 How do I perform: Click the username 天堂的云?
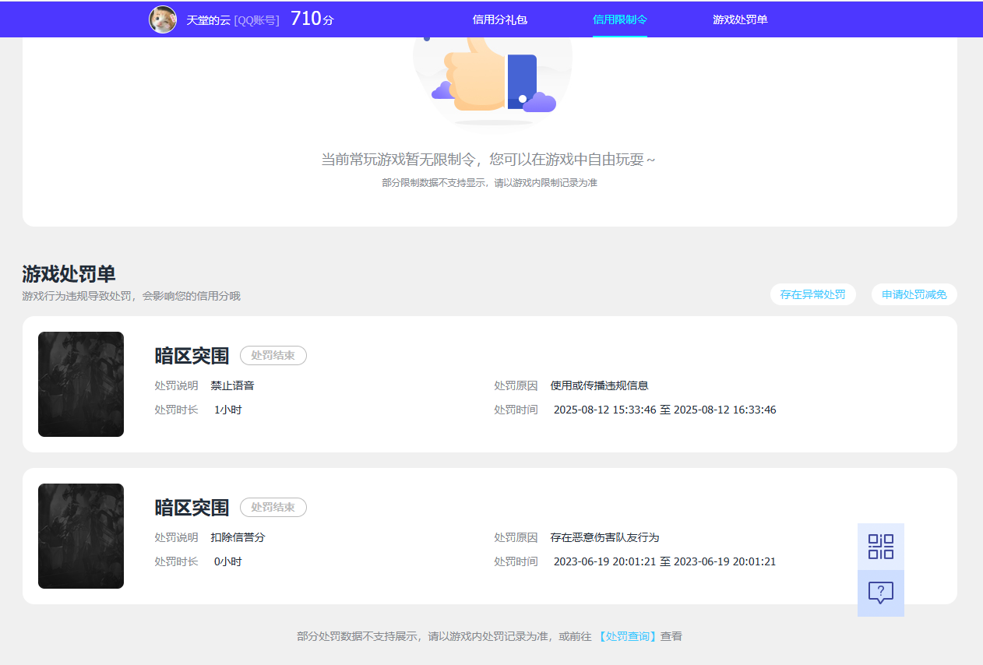(x=208, y=20)
